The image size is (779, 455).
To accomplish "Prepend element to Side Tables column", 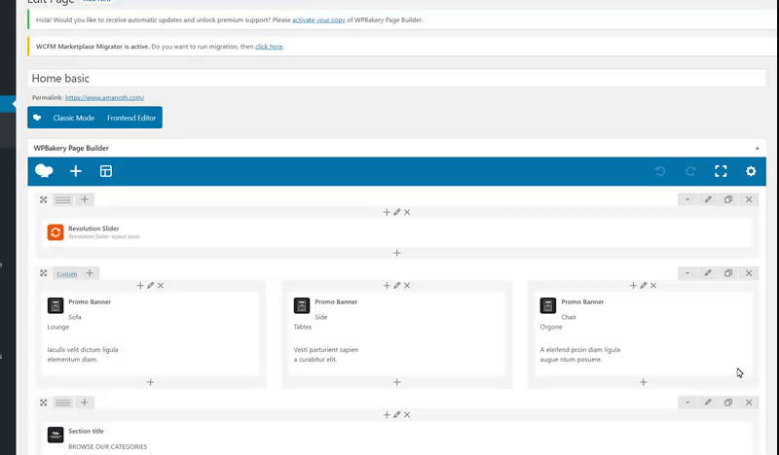I will point(387,286).
